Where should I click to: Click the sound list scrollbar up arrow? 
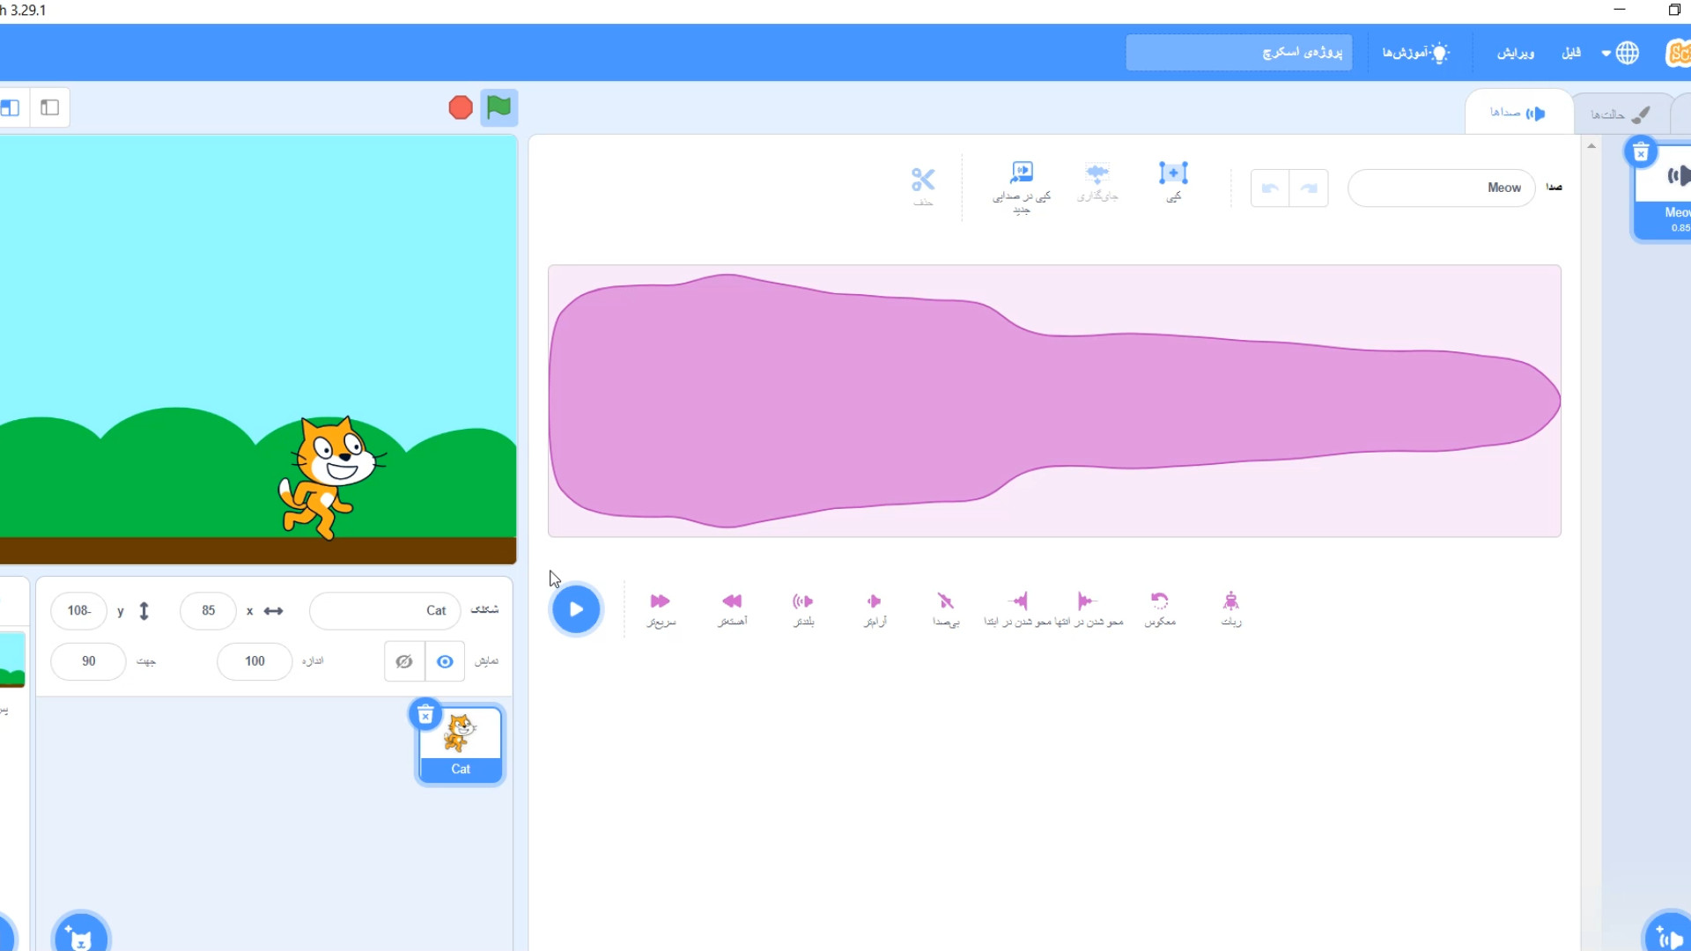[1591, 146]
